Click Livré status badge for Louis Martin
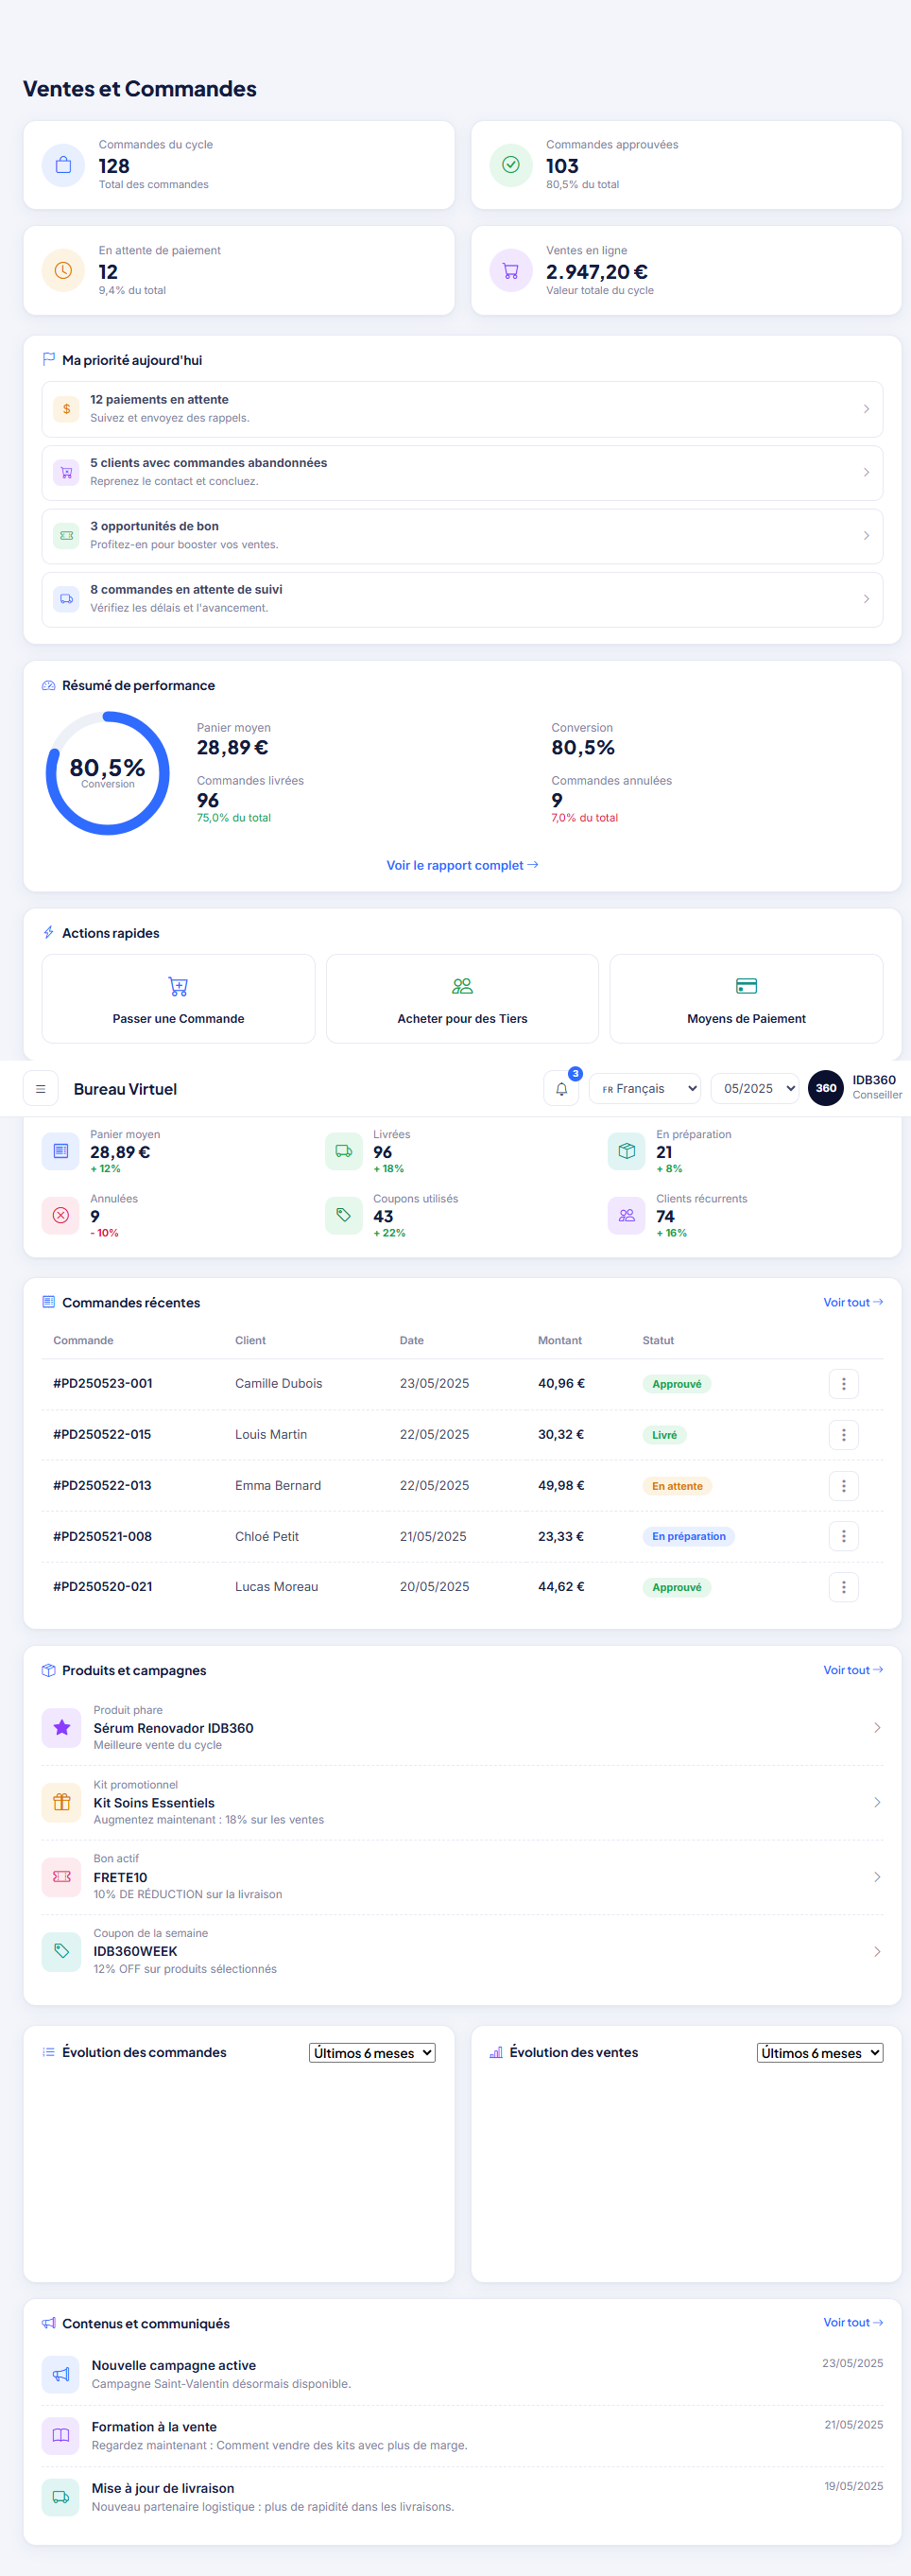This screenshot has width=911, height=2576. click(x=664, y=1435)
